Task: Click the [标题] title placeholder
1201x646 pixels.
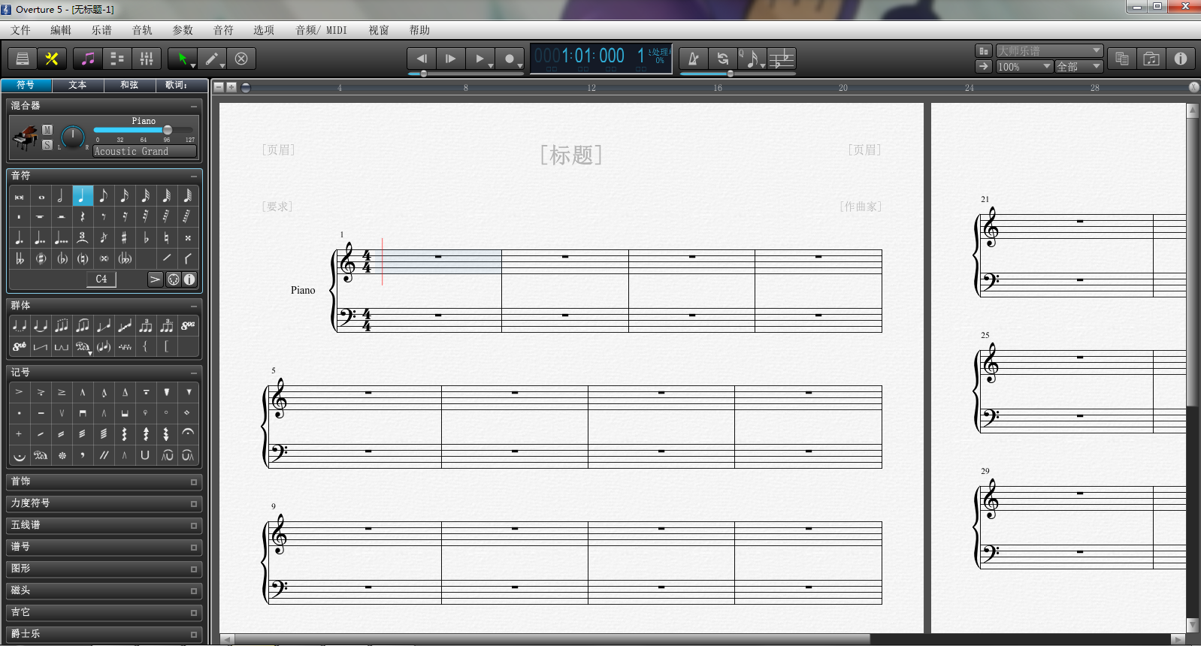Action: click(571, 155)
